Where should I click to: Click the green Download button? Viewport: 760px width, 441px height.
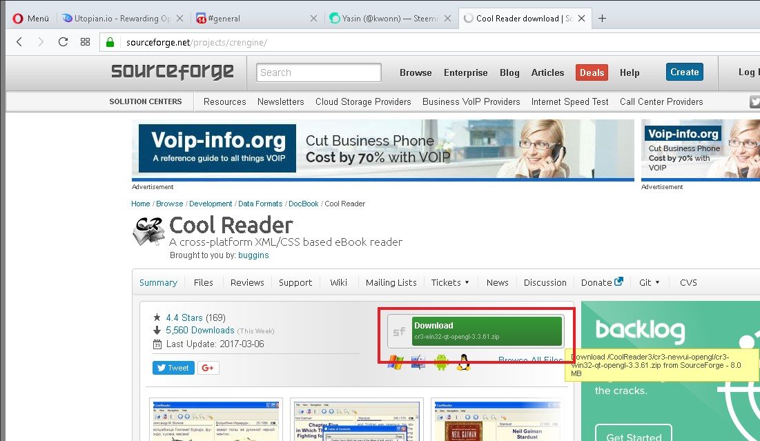[x=487, y=331]
